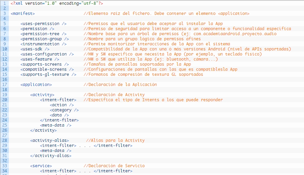The image size is (304, 175).
Task: Click the <permission-tree /> tag
Action: [43, 34]
